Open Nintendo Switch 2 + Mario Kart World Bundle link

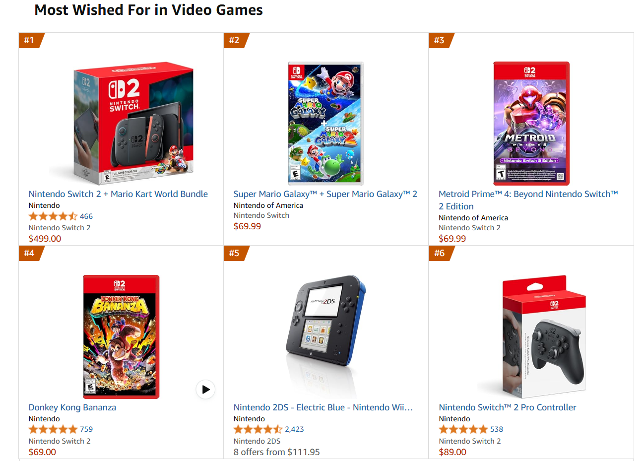pyautogui.click(x=118, y=194)
